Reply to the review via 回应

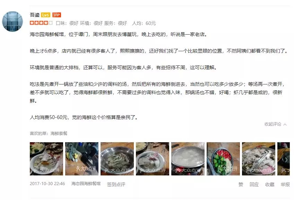254,184
